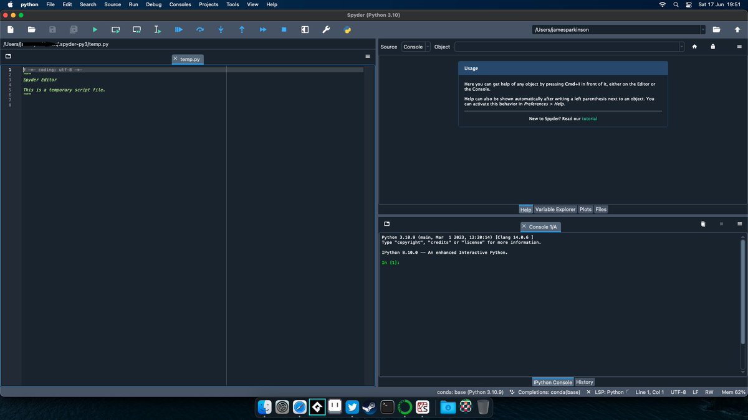The height and width of the screenshot is (420, 748).
Task: Interrupt kernel stop icon in console
Action: [x=721, y=223]
